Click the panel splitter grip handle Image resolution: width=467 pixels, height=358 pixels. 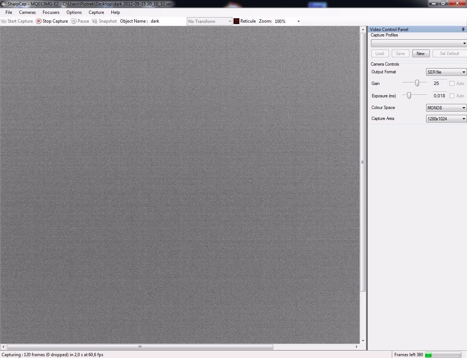pos(363,162)
